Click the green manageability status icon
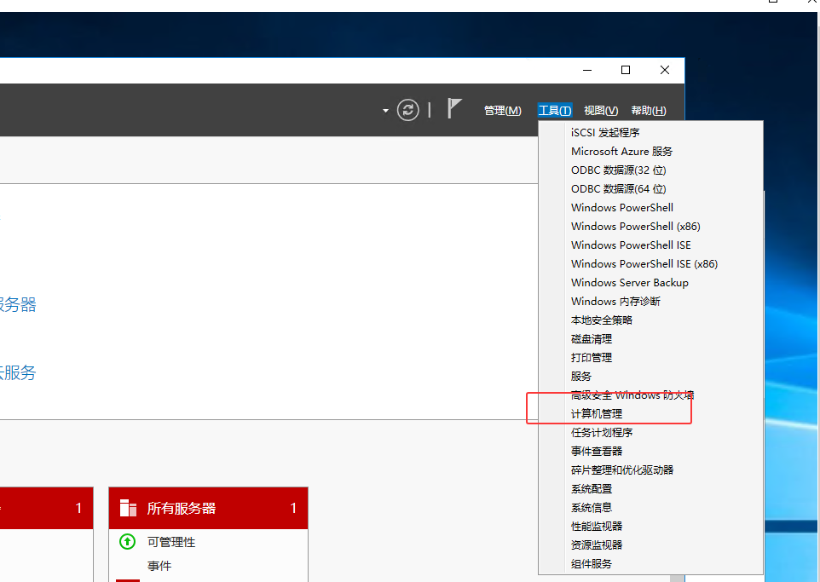Screen dimensions: 820x582 [x=127, y=542]
